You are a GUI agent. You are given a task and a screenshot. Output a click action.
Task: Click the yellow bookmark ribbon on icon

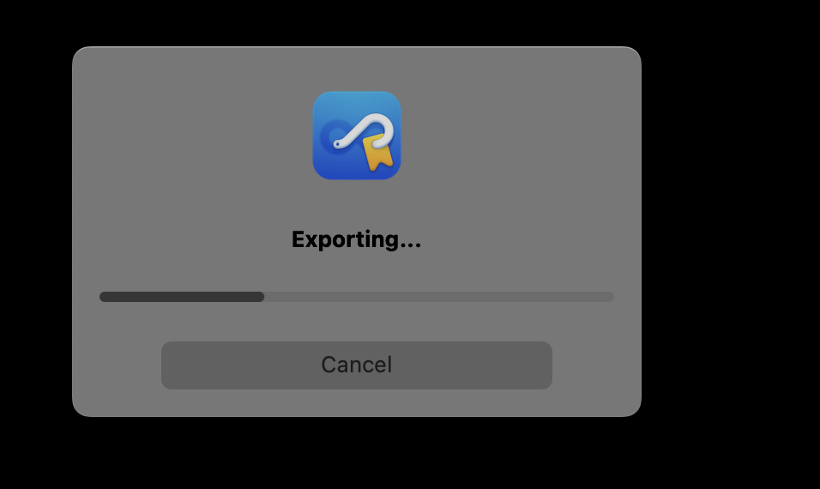377,152
